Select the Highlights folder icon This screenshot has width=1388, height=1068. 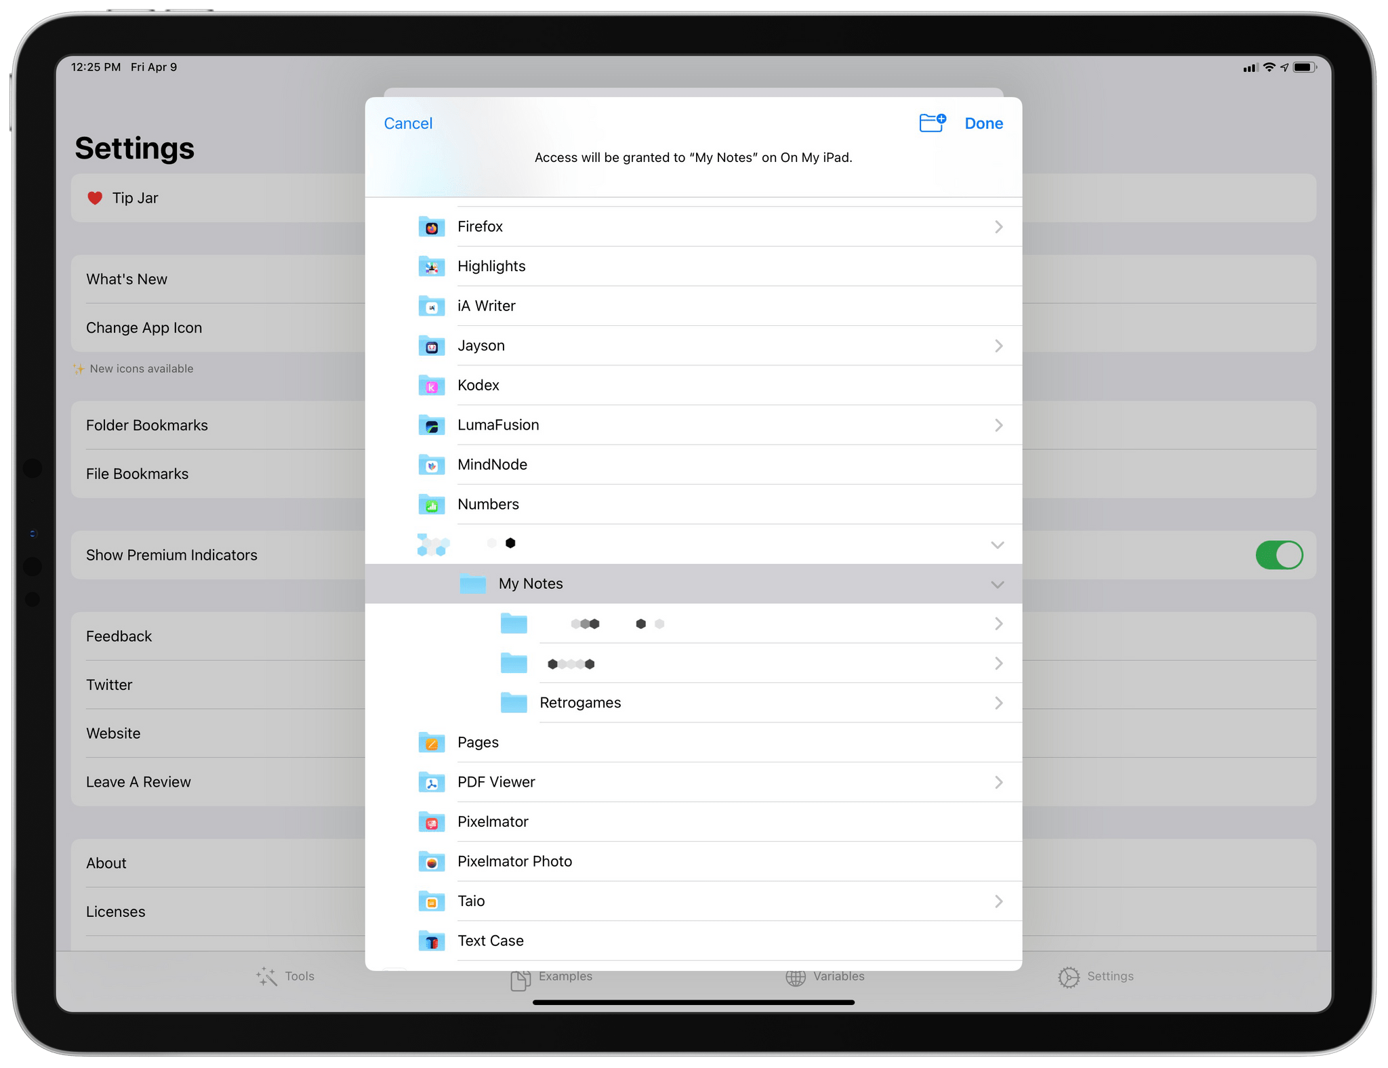point(432,266)
